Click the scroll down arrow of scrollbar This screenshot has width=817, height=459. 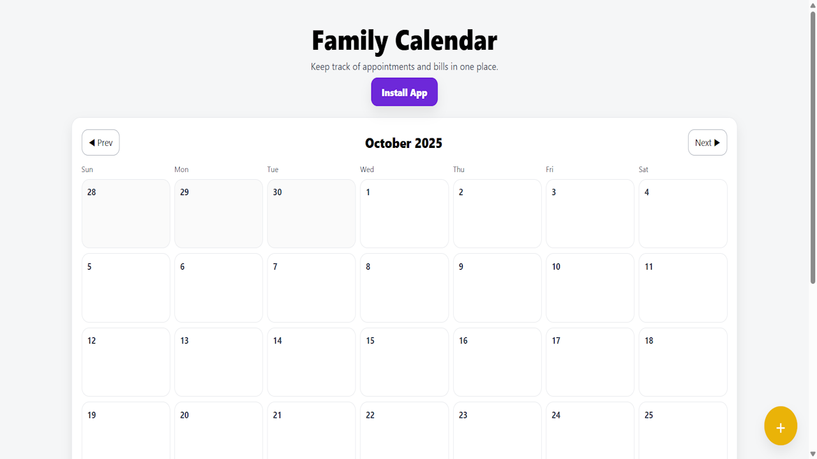(x=813, y=454)
